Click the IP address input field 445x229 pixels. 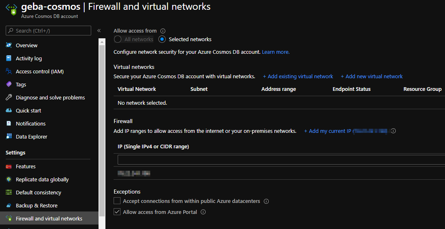tap(281, 160)
